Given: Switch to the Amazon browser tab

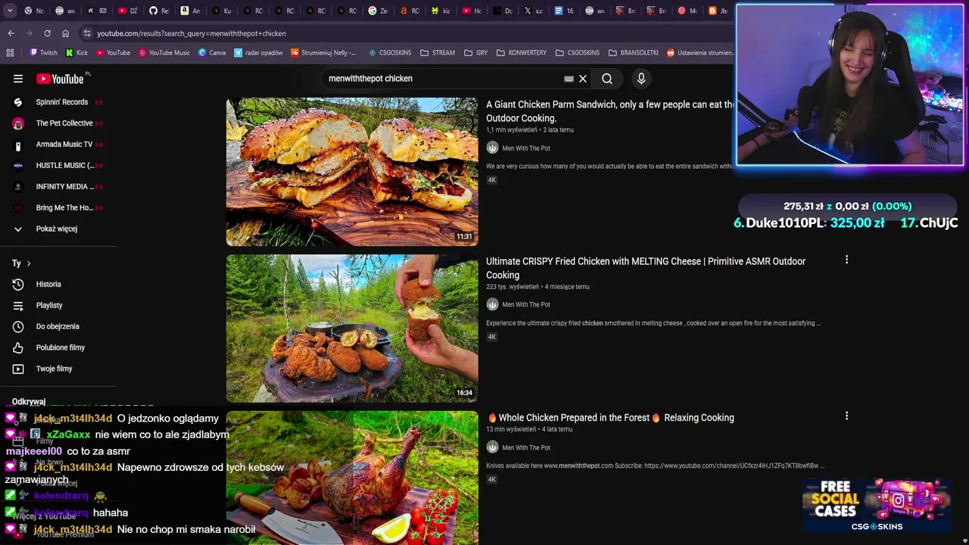Looking at the screenshot, I should point(190,11).
